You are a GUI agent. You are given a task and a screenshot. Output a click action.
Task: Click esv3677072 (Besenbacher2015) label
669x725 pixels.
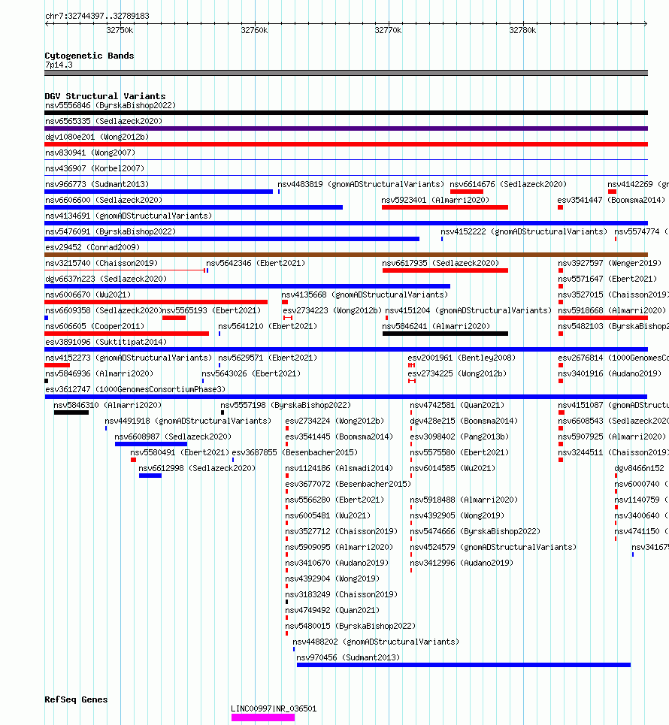pyautogui.click(x=348, y=484)
